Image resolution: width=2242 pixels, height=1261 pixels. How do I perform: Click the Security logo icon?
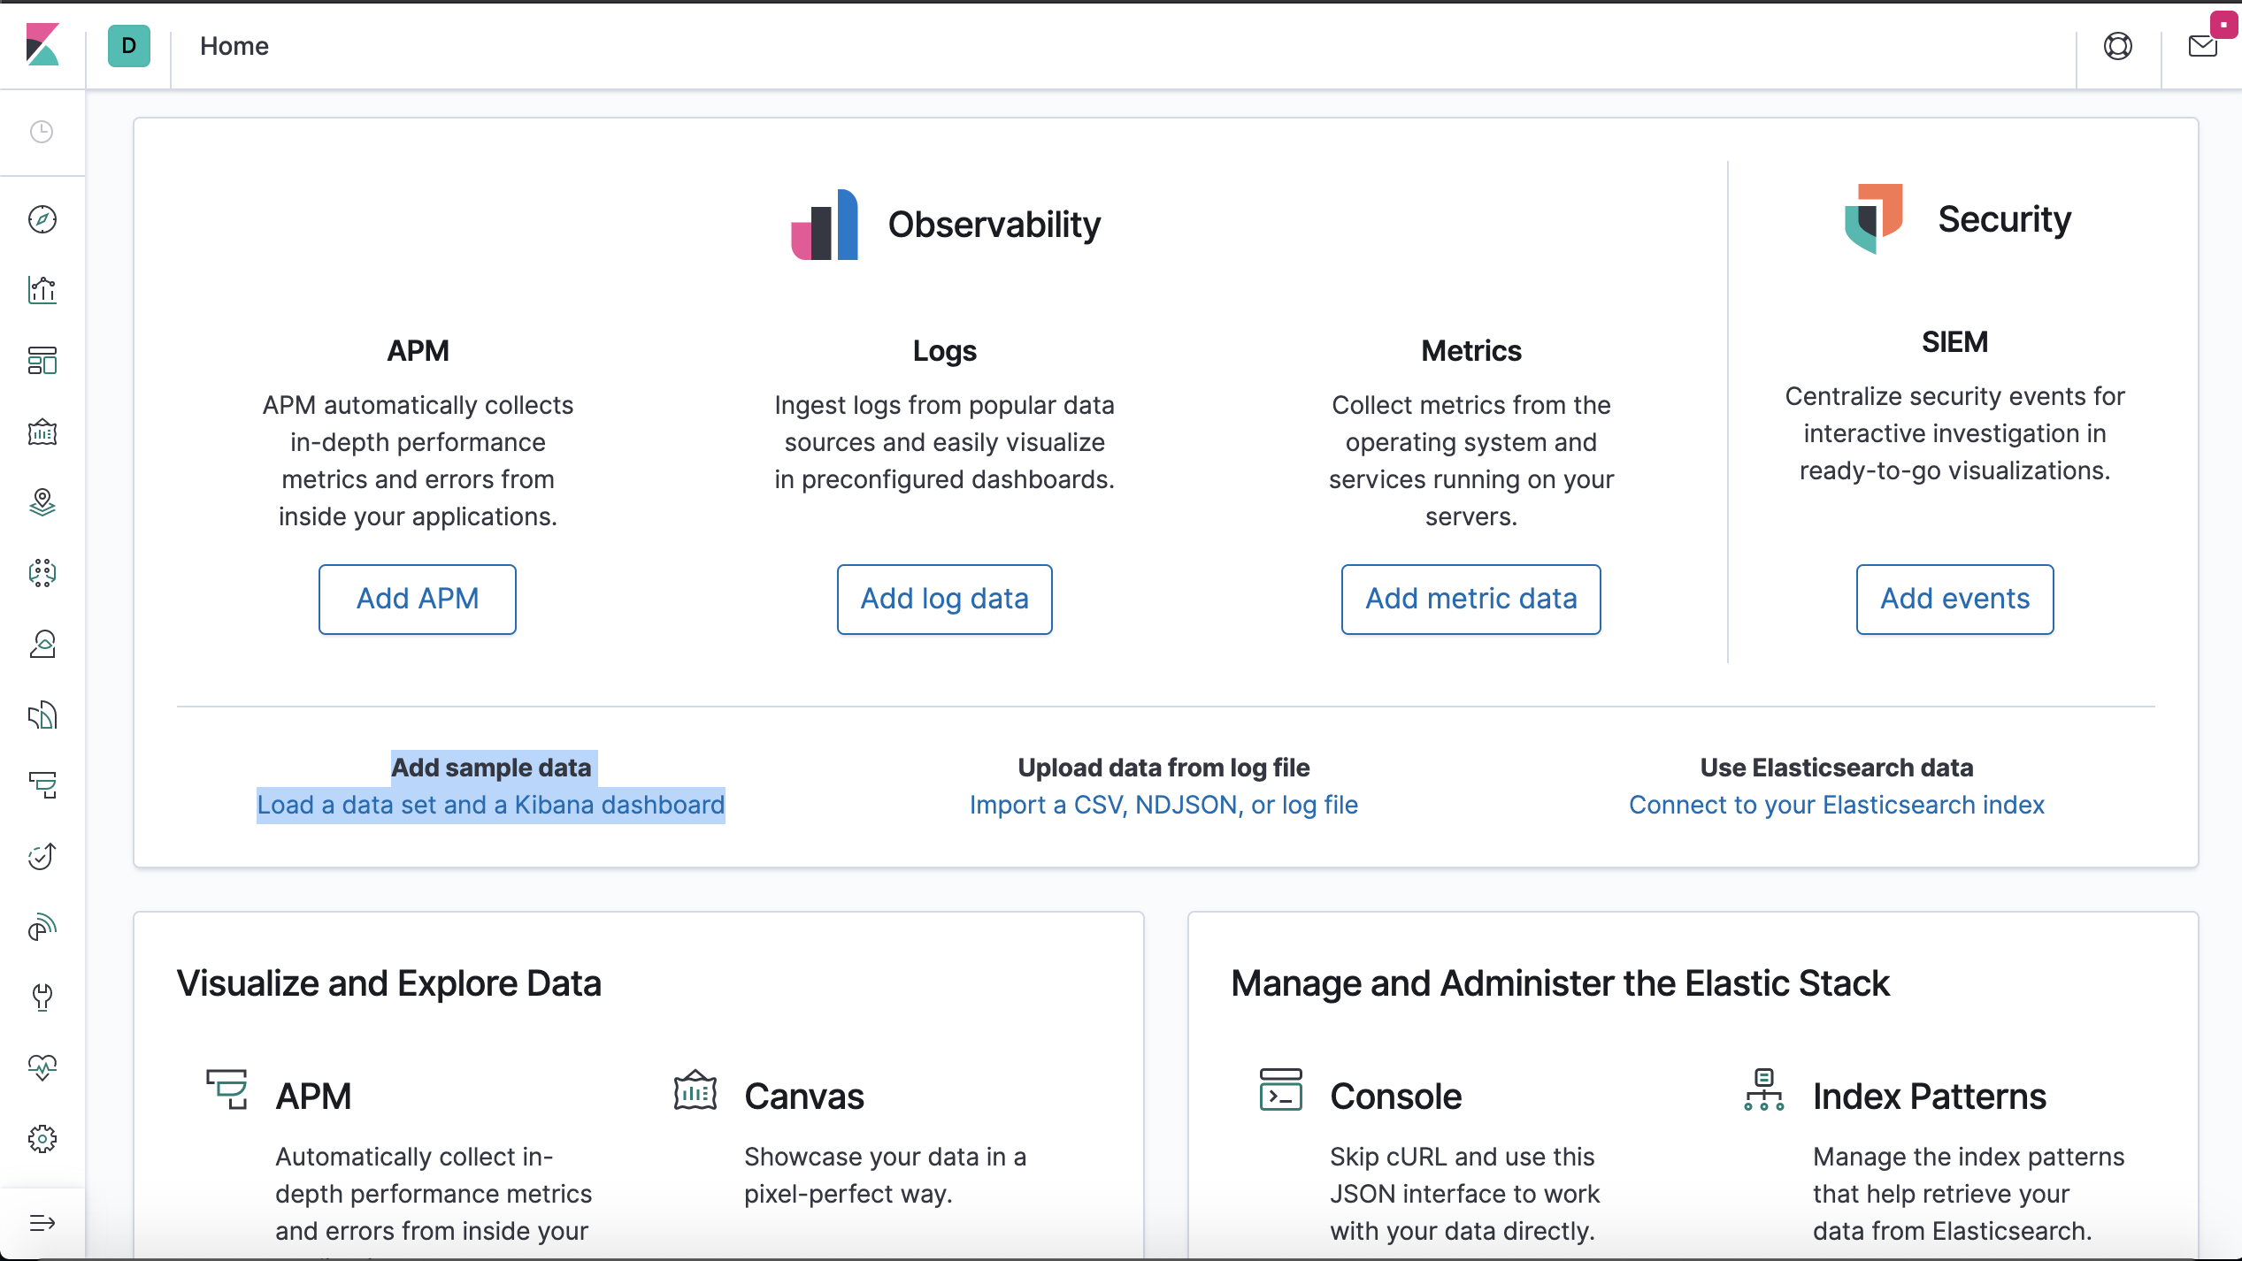(1874, 218)
